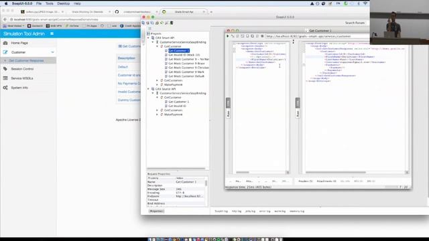Show response Headers (5) tab
This screenshot has width=429, height=241.
[306, 181]
